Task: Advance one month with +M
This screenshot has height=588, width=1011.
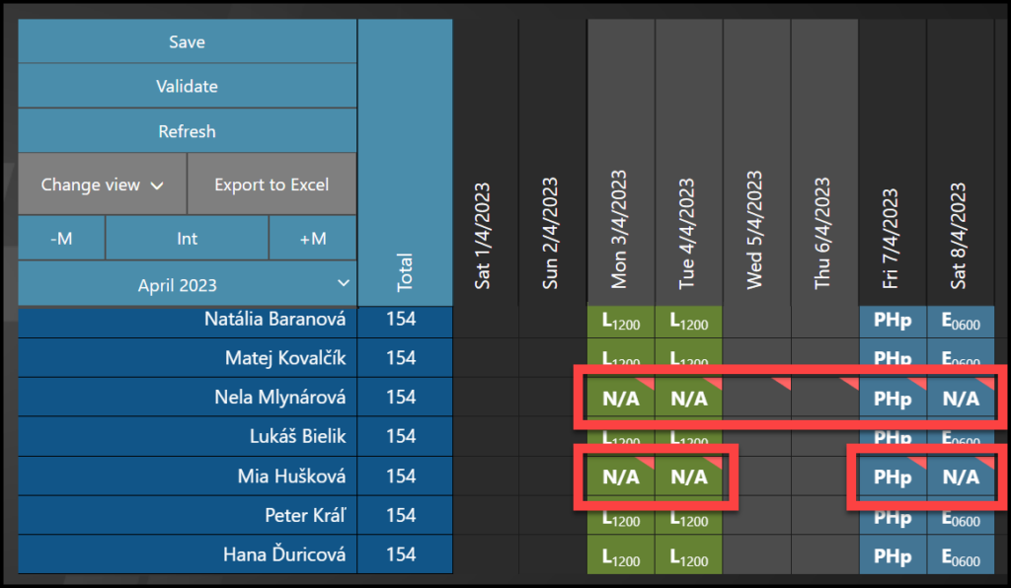Action: tap(312, 238)
